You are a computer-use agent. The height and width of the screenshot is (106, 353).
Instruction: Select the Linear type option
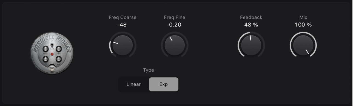pos(133,84)
